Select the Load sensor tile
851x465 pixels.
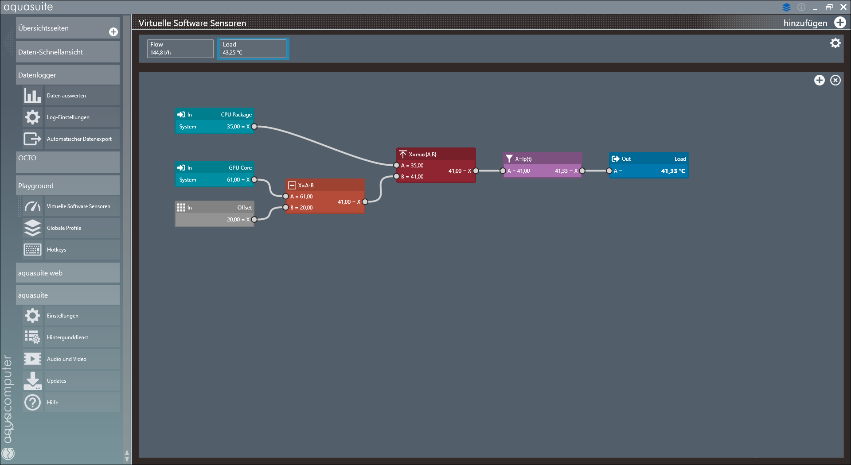coord(253,48)
